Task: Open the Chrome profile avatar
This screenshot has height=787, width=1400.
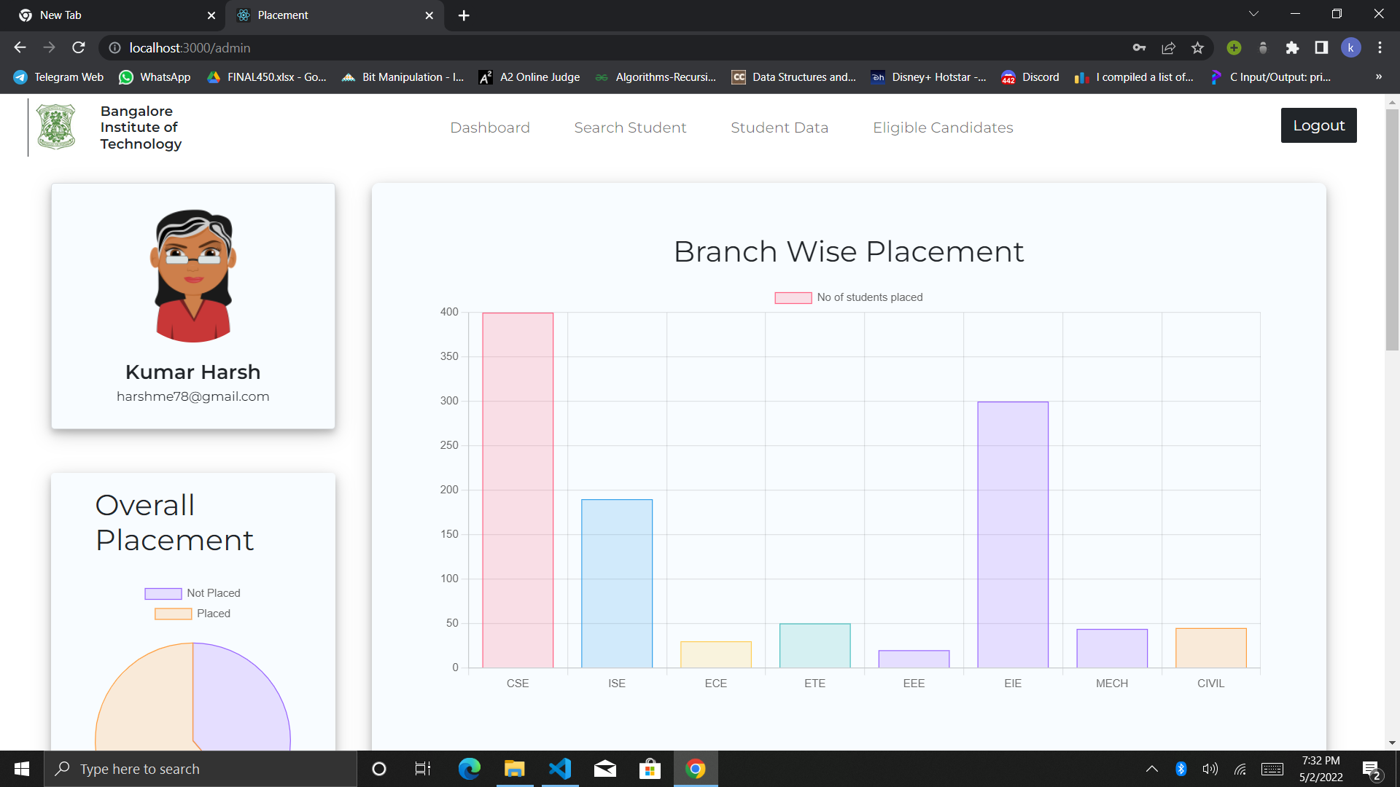Action: (x=1351, y=47)
